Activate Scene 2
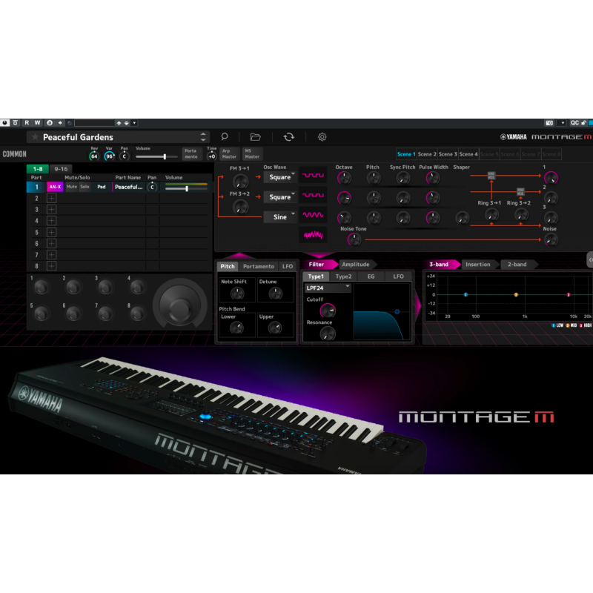 (427, 154)
